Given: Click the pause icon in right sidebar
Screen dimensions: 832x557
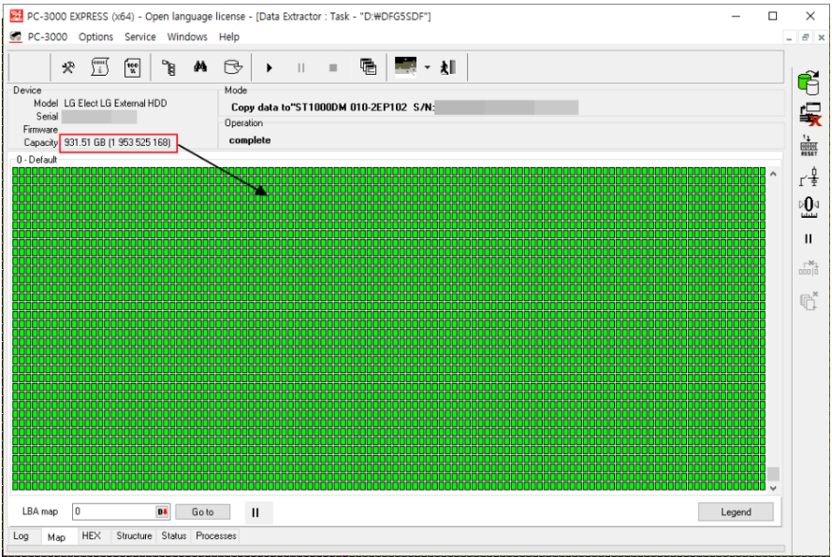Looking at the screenshot, I should [808, 239].
